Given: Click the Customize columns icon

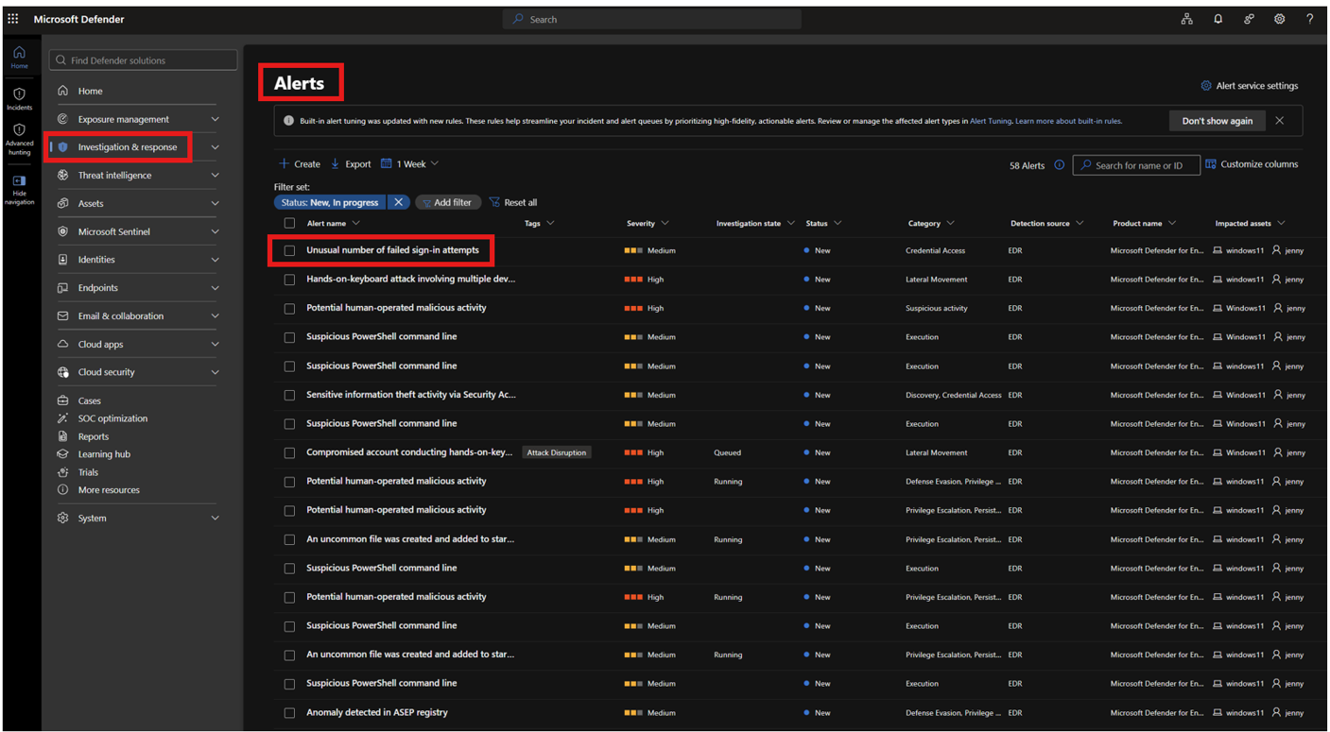Looking at the screenshot, I should pyautogui.click(x=1211, y=164).
